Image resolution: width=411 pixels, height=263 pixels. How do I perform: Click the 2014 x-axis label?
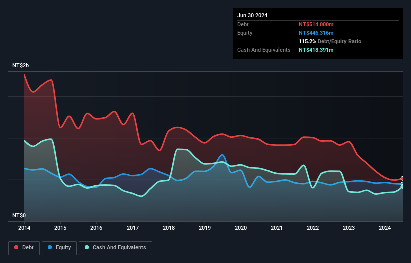24,228
